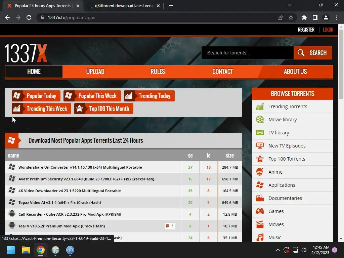The image size is (344, 258).
Task: Open the Chrome profile avatar icon
Action: (326, 17)
